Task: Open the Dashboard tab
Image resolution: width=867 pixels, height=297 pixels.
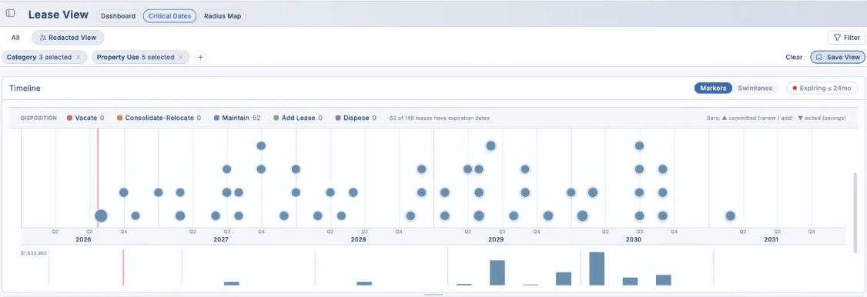Action: [119, 16]
